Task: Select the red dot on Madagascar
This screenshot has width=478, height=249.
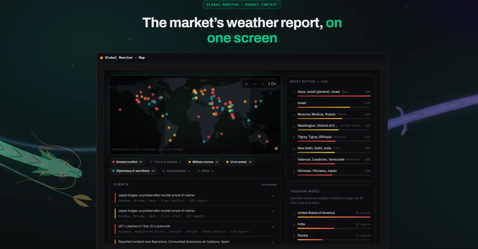Action: click(x=221, y=134)
